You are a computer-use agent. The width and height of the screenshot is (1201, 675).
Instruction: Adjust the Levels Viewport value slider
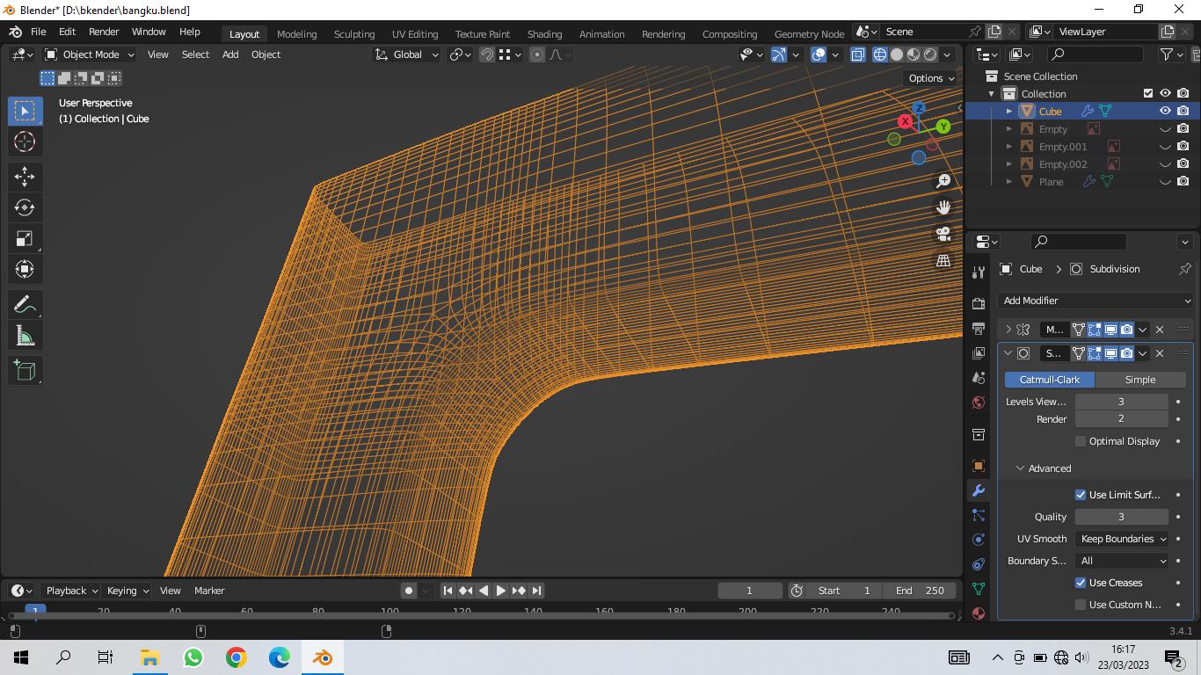click(1121, 402)
